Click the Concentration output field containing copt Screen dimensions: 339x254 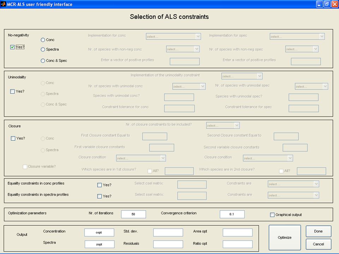point(99,232)
